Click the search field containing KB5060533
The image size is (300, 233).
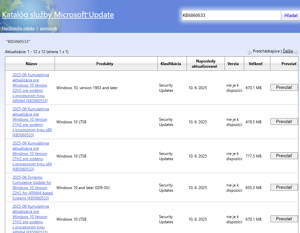[x=231, y=15]
